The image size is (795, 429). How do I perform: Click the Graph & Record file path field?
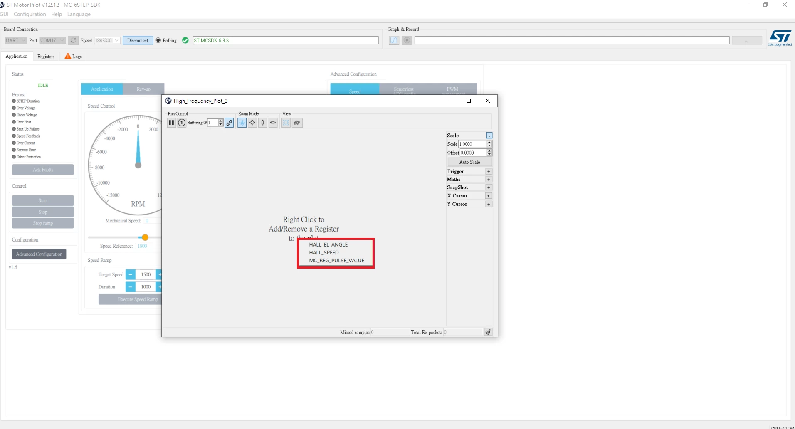[x=572, y=40]
